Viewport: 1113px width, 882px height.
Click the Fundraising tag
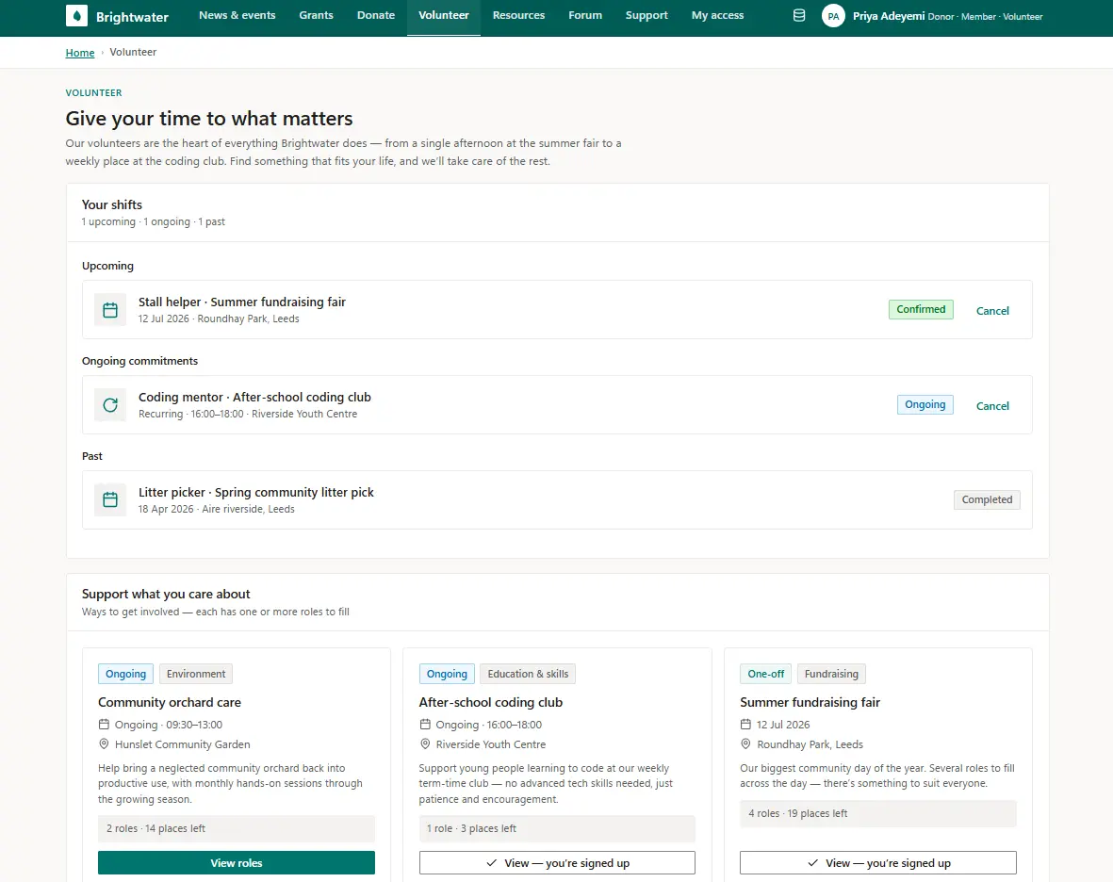831,674
